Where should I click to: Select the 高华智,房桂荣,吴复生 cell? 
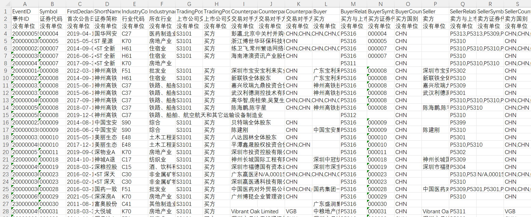point(257,100)
